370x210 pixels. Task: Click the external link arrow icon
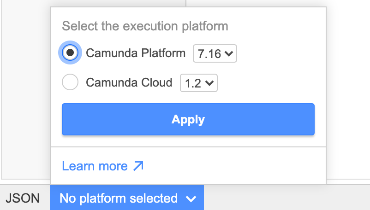click(138, 166)
